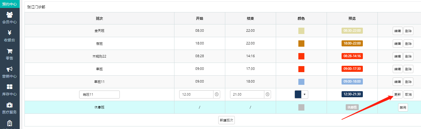Click 禁用 for 休息班 row

tap(403, 107)
